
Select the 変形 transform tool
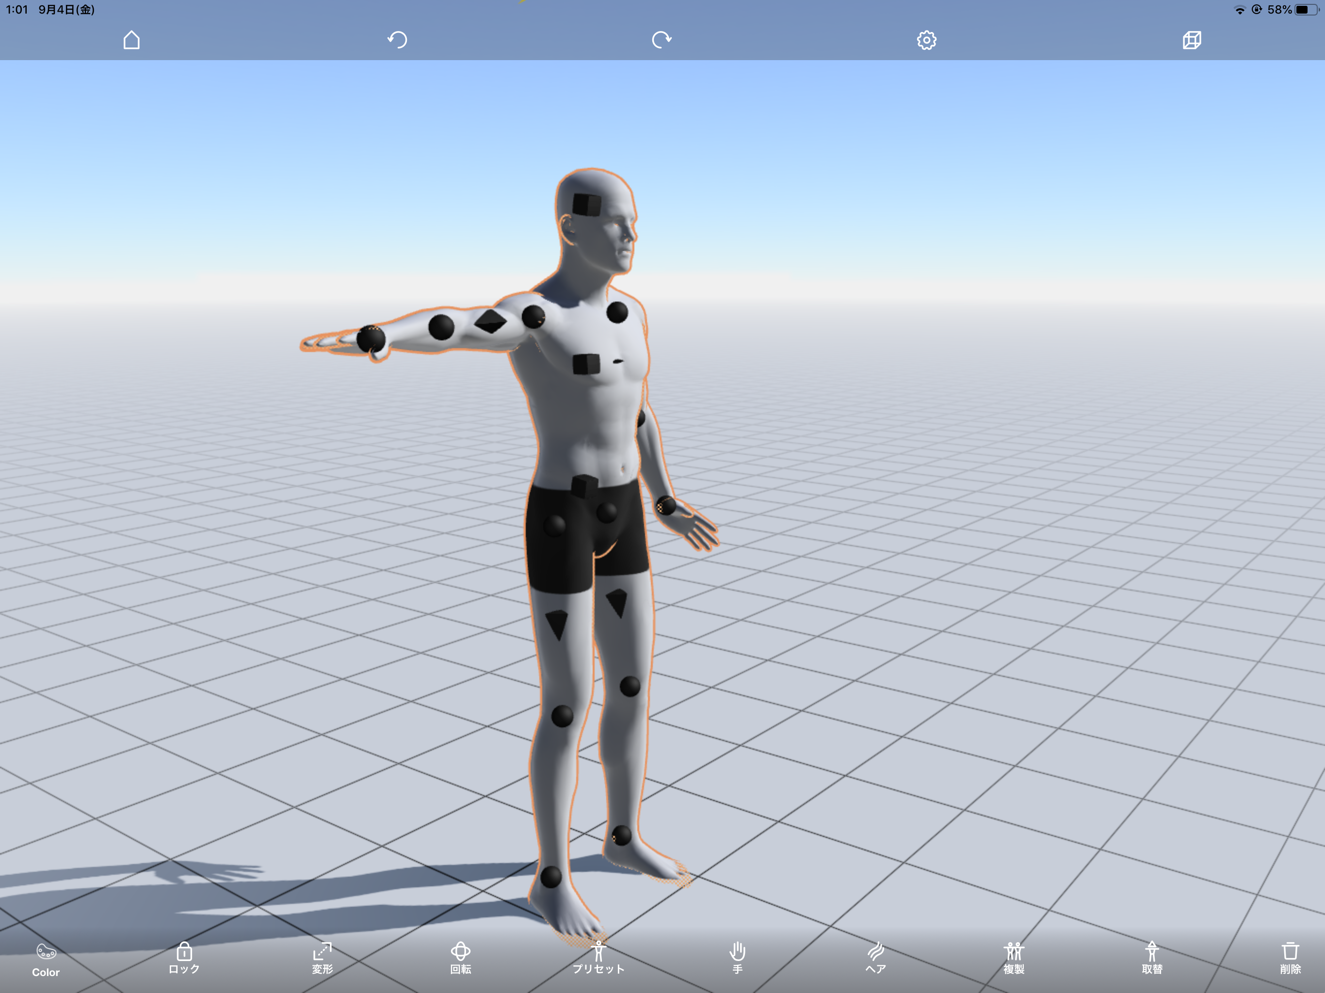click(322, 959)
